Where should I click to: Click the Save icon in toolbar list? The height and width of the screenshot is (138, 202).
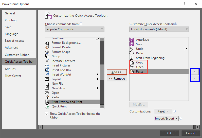[132, 44]
